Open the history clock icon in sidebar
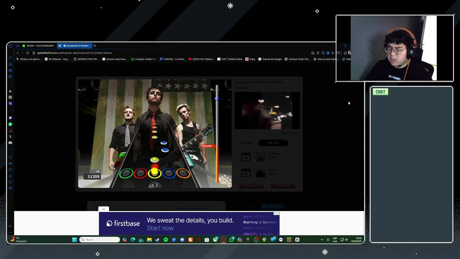This screenshot has height=259, width=460. pyautogui.click(x=10, y=169)
